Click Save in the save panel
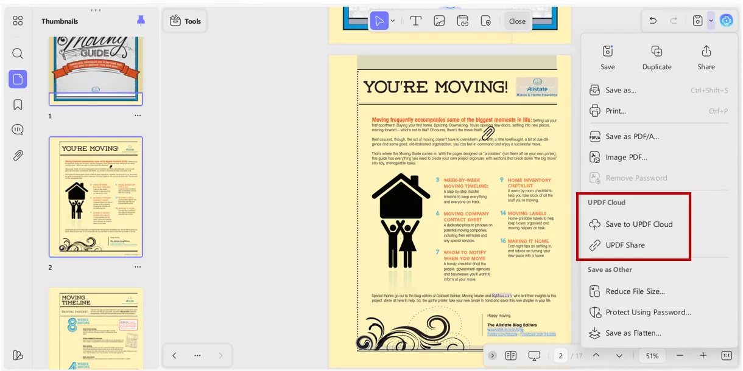The image size is (743, 371). [x=608, y=58]
